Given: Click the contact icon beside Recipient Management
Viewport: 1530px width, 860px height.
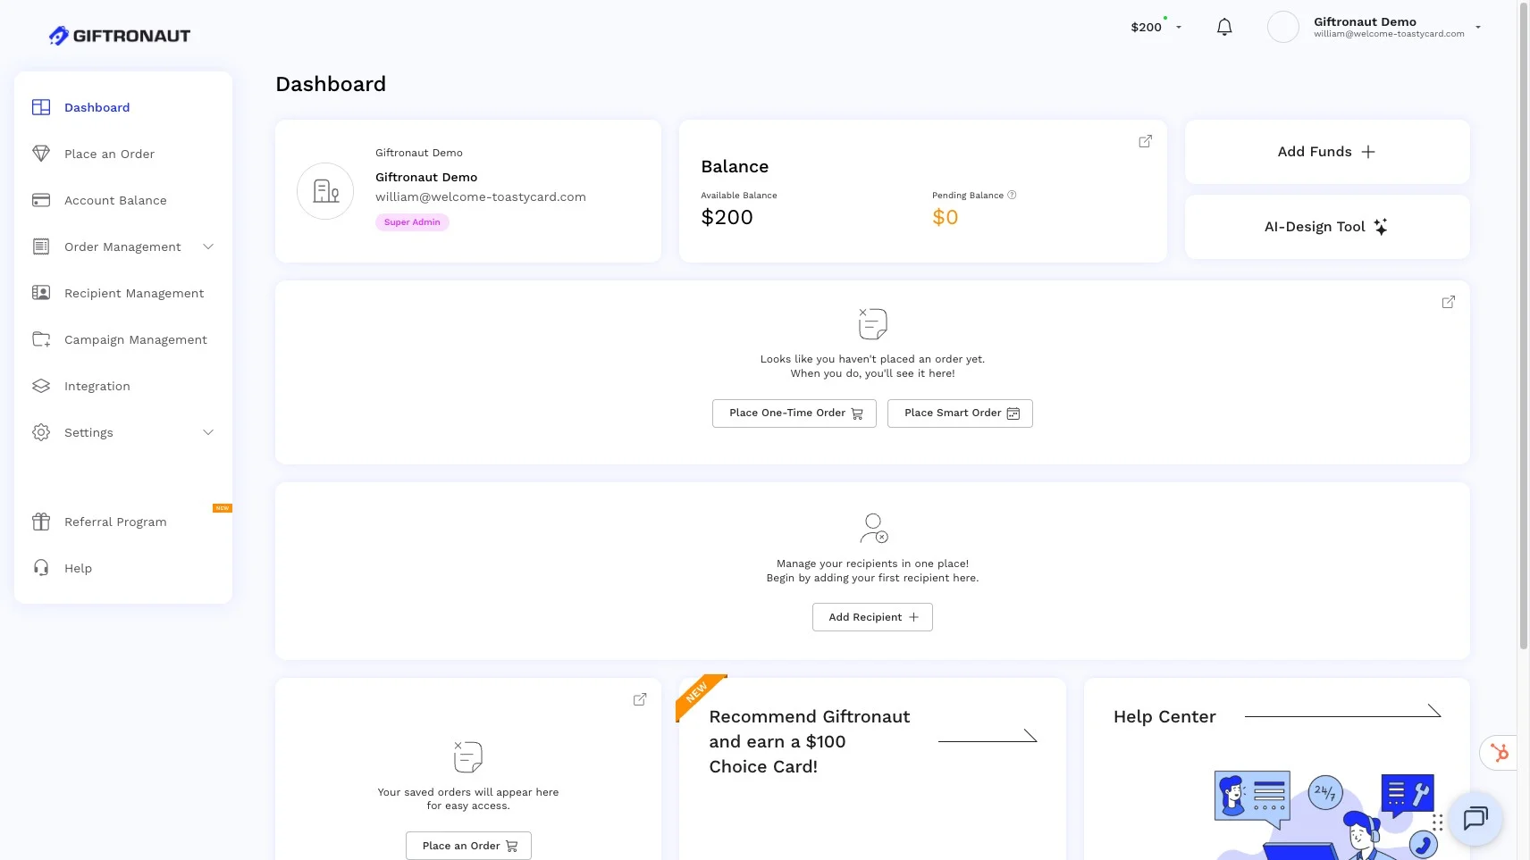Looking at the screenshot, I should point(41,293).
